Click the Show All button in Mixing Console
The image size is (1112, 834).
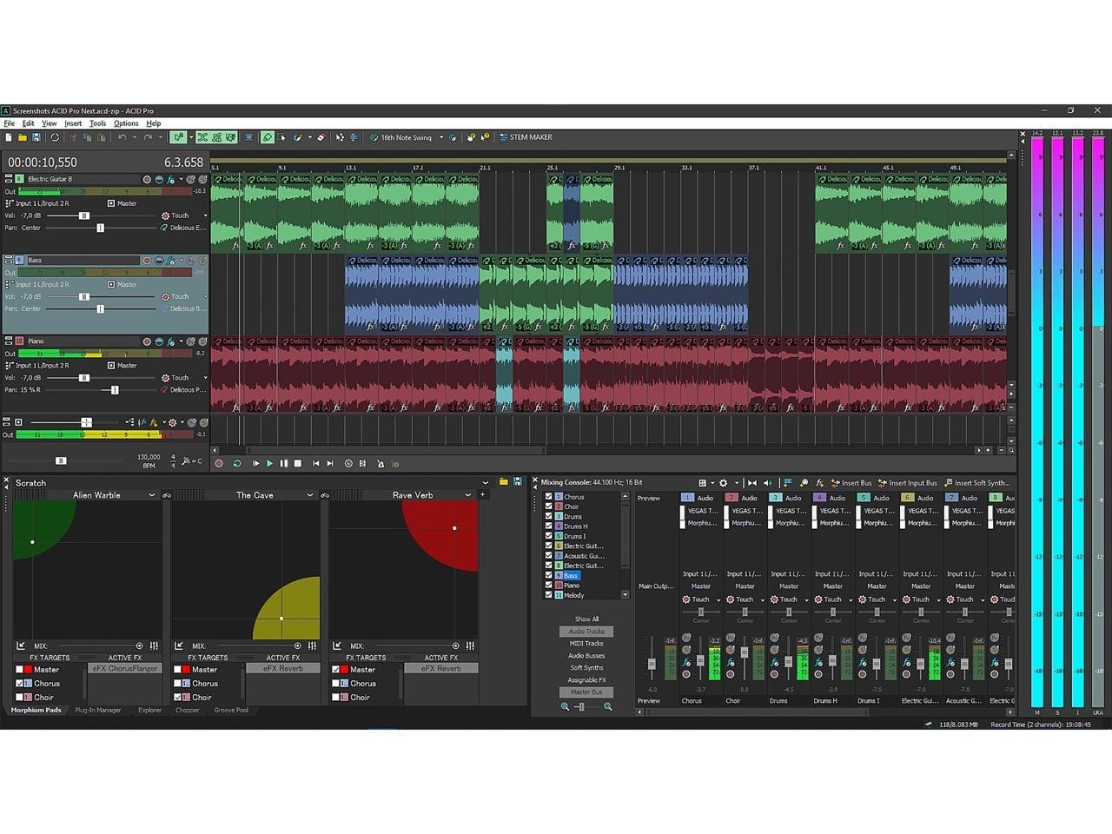click(x=586, y=619)
